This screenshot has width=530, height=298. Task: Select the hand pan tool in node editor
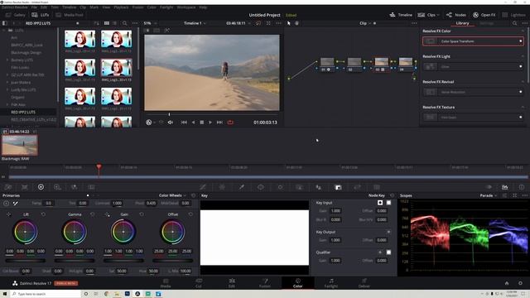pos(296,23)
